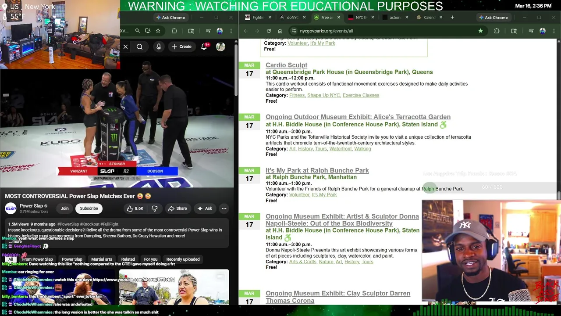Open left Chrome window three-dot menu
The image size is (561, 316).
[231, 31]
